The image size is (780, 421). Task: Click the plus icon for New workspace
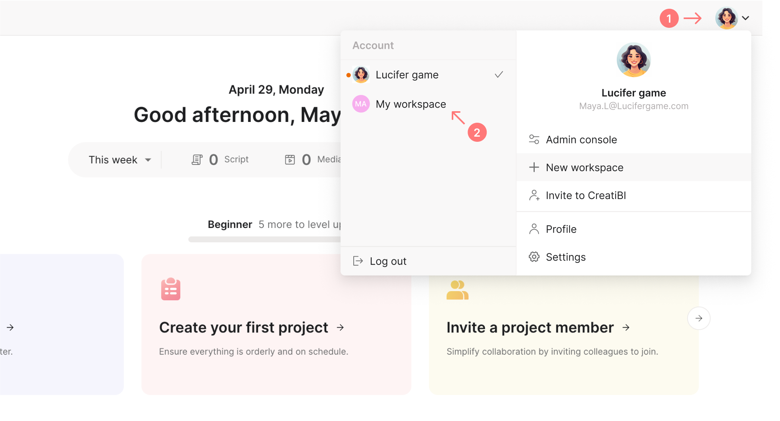pyautogui.click(x=534, y=167)
